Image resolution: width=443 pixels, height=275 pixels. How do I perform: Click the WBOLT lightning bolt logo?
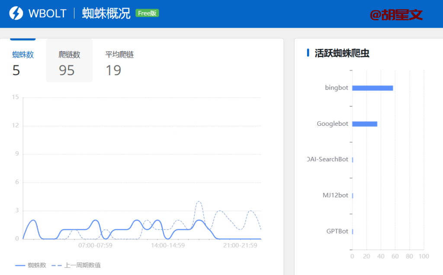[16, 13]
